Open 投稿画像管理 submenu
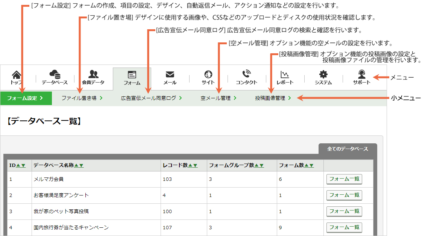This screenshot has height=236, width=428. point(273,98)
